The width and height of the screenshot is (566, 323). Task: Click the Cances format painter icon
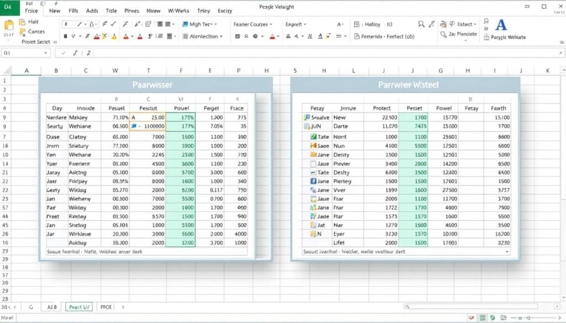[x=23, y=32]
